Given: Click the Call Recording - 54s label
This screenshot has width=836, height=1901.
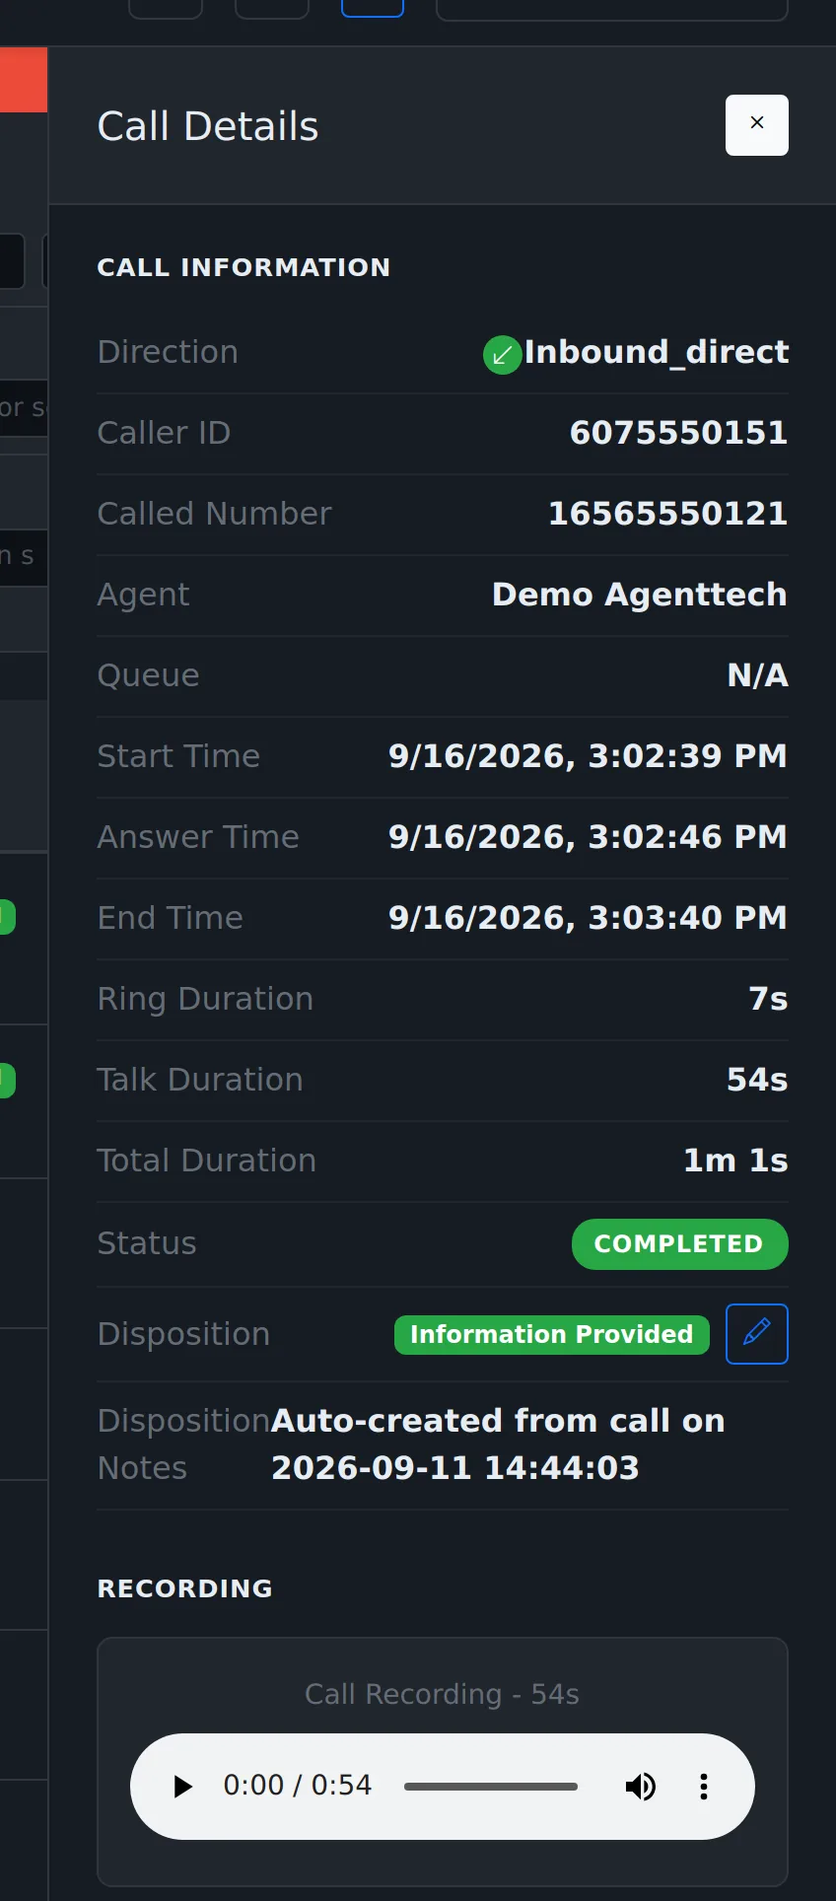Looking at the screenshot, I should [x=443, y=1694].
